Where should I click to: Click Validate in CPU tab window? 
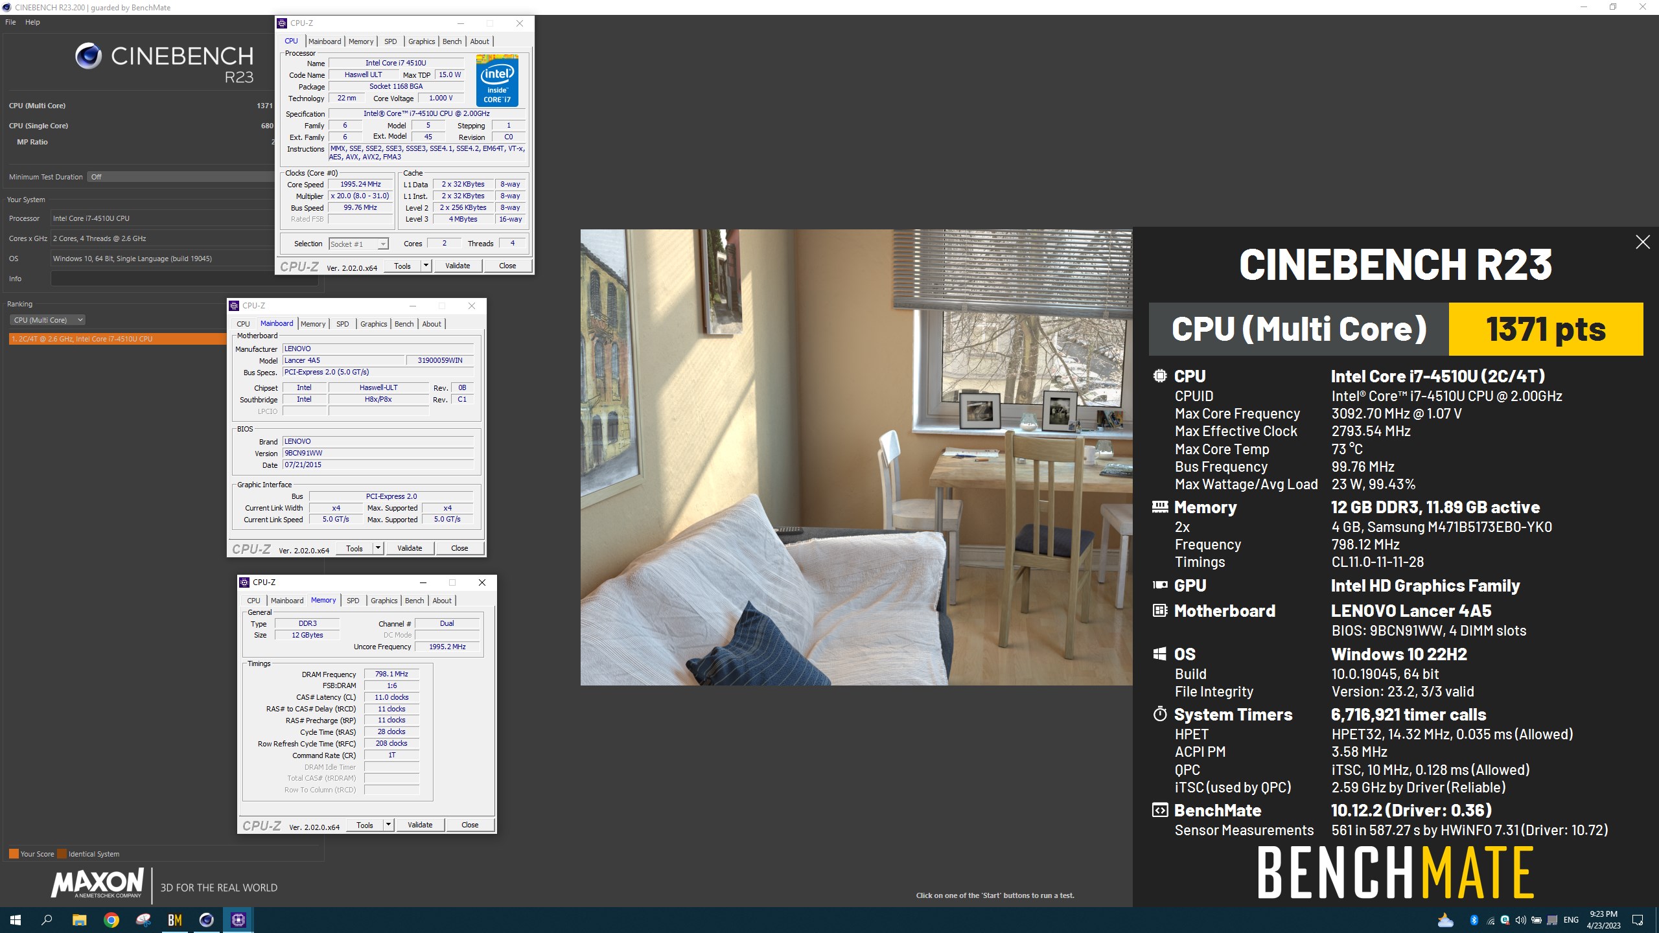tap(458, 266)
